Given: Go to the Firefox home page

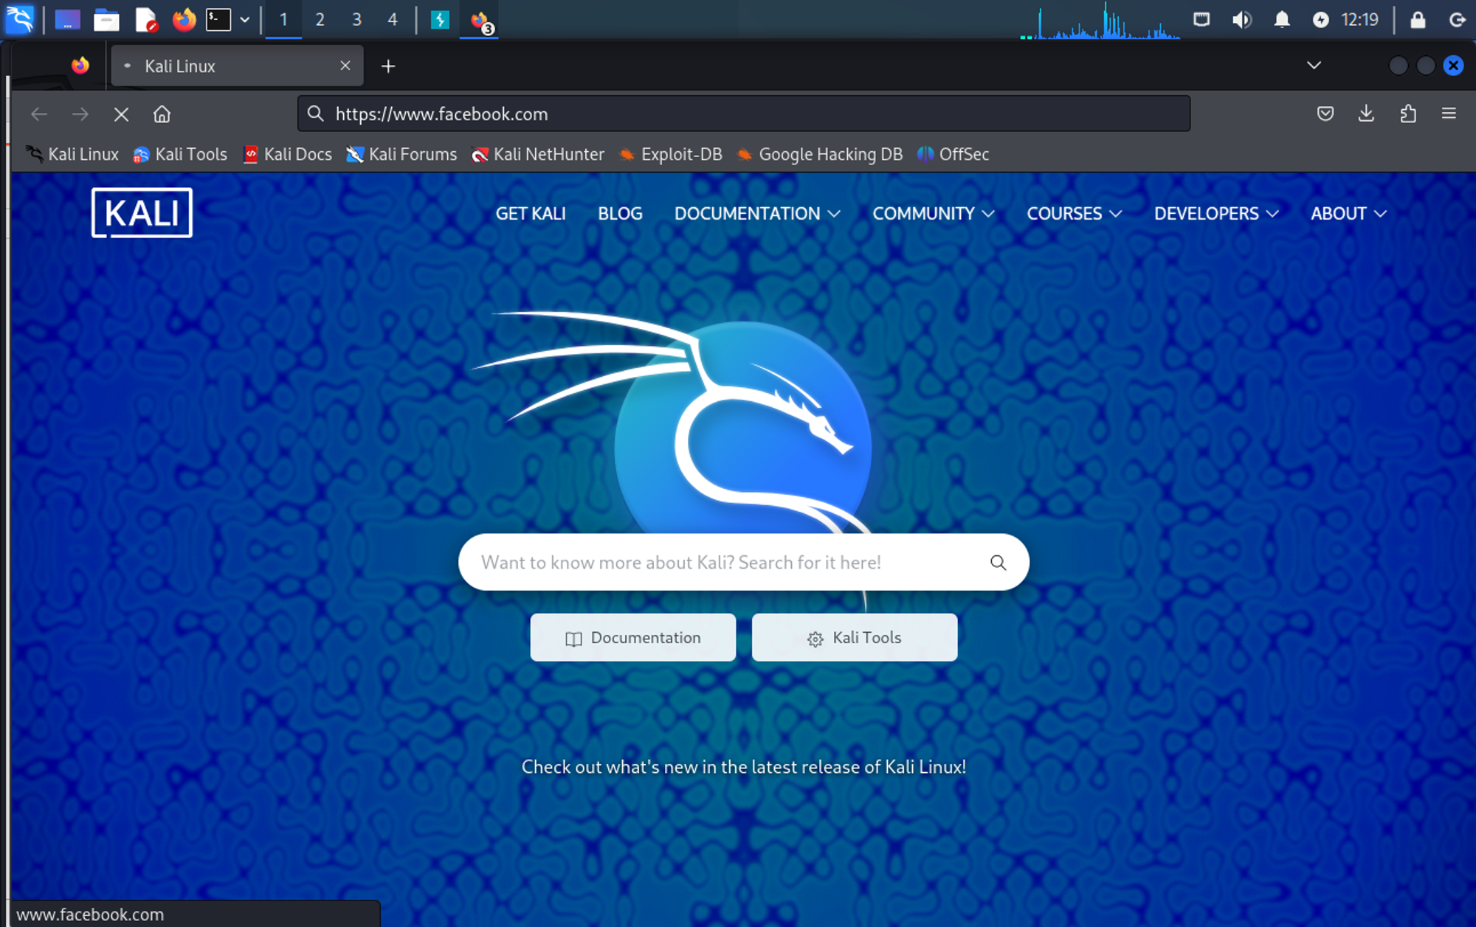Looking at the screenshot, I should click(162, 114).
